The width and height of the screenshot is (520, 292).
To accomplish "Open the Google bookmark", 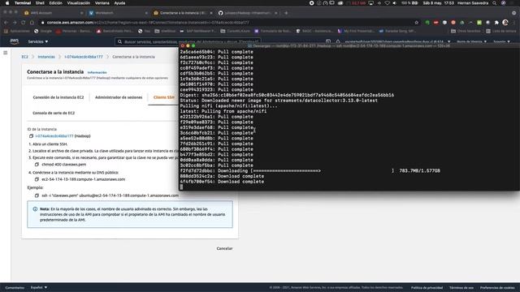I will click(43, 31).
